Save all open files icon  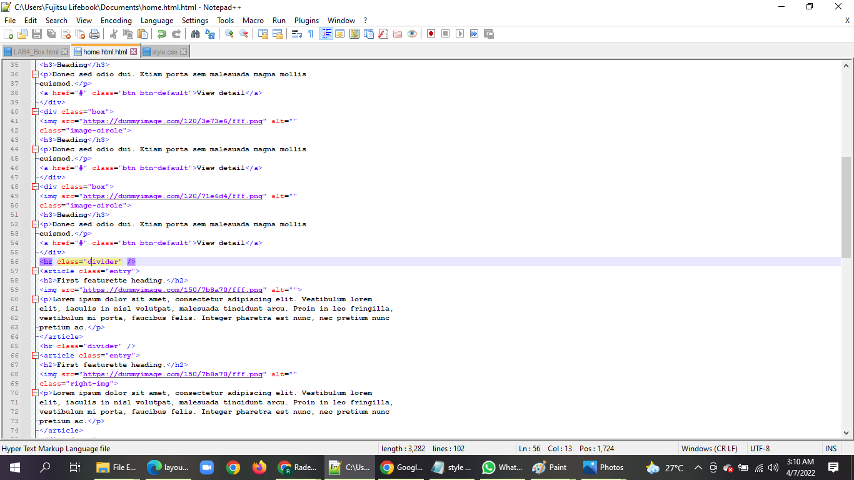(51, 34)
